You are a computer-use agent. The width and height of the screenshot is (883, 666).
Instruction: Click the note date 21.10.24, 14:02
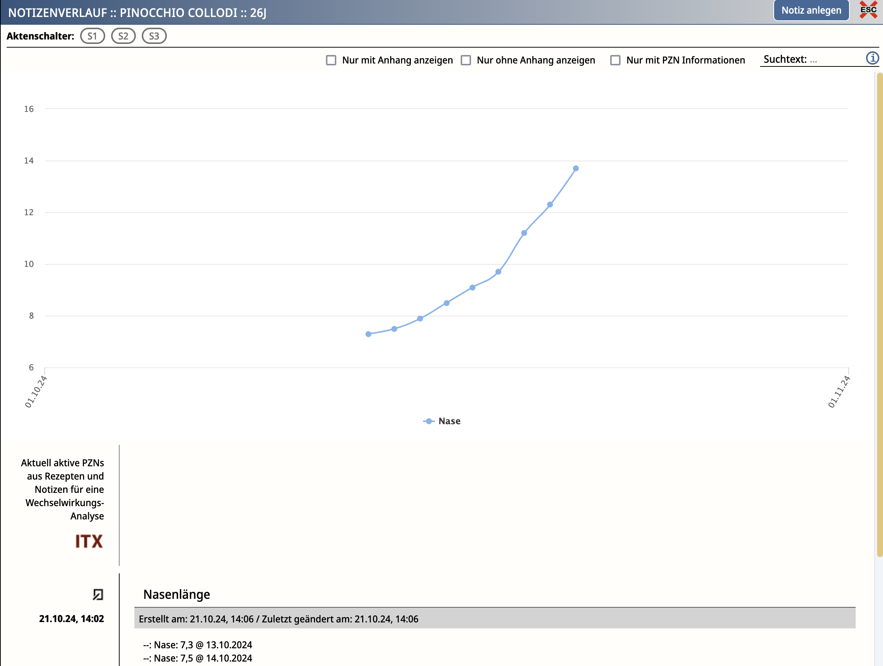pyautogui.click(x=72, y=619)
